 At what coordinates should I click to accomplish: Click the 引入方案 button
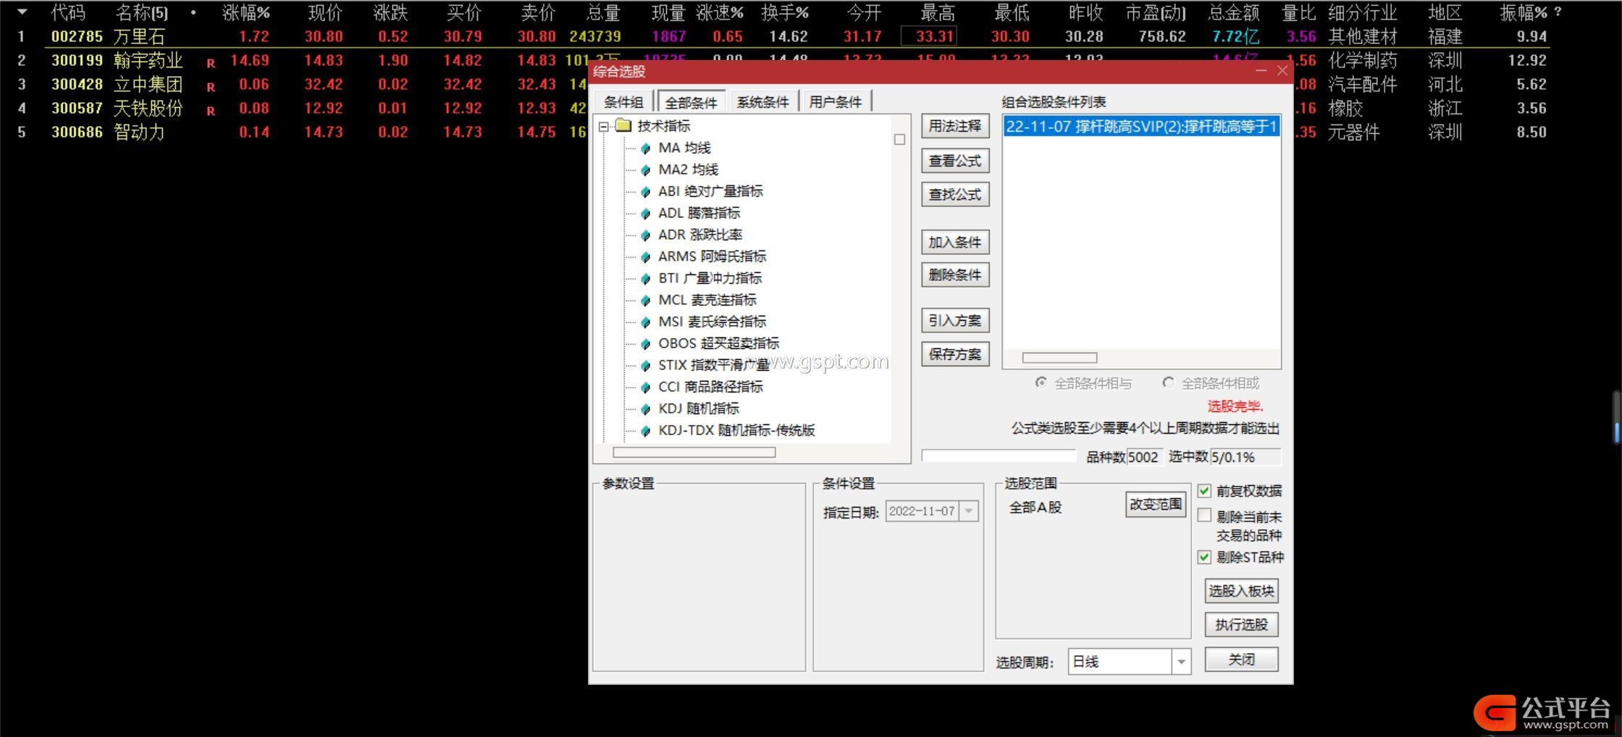pyautogui.click(x=955, y=321)
